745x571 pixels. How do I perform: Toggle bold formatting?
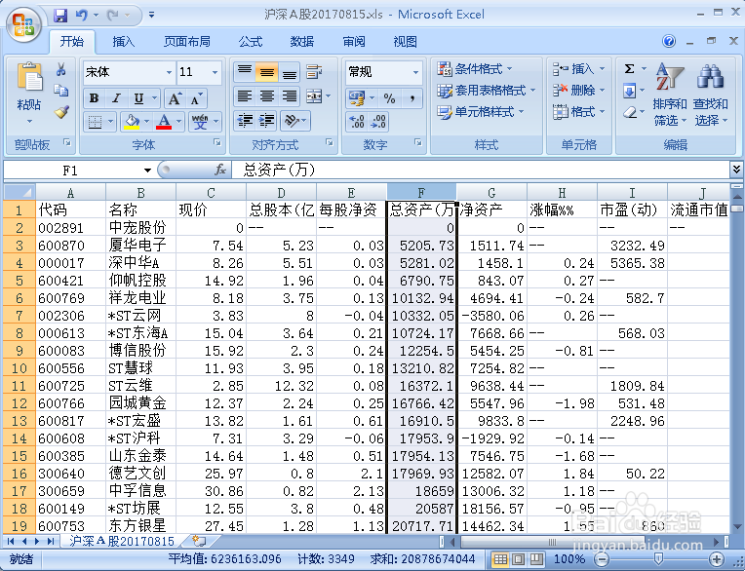(94, 98)
